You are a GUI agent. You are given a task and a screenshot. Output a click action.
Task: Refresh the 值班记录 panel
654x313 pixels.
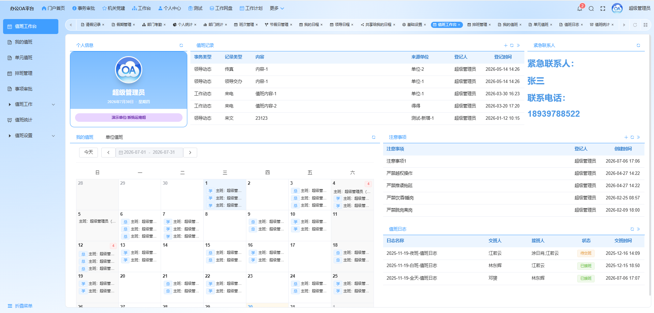tap(512, 45)
